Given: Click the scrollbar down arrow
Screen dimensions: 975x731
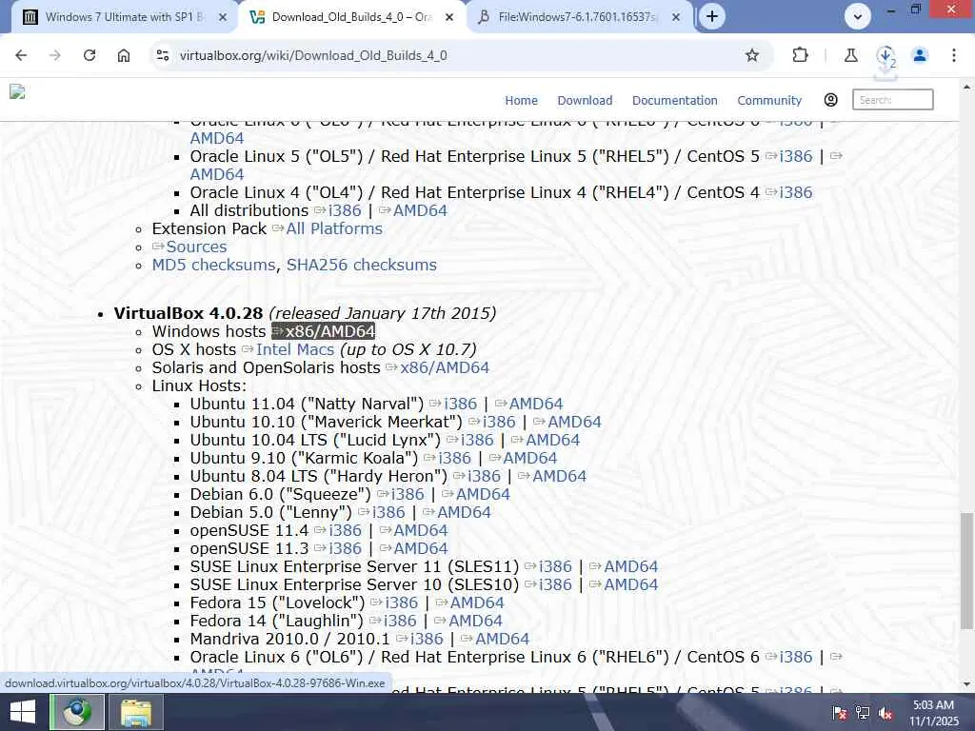Looking at the screenshot, I should click(x=966, y=684).
